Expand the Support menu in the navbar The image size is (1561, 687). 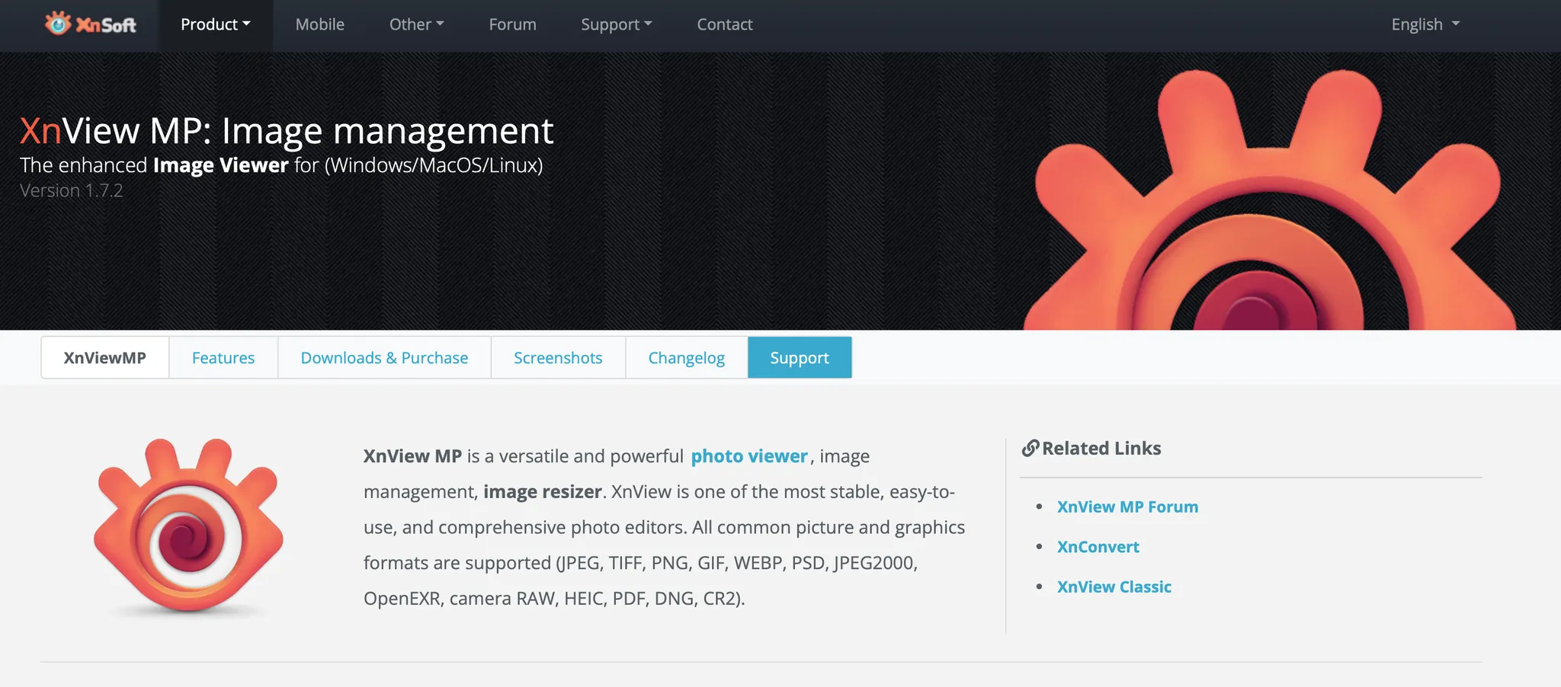click(617, 24)
